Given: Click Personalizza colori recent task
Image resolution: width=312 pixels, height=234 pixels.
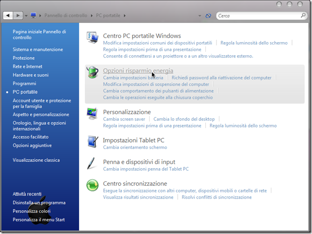Looking at the screenshot, I should pos(31,211).
